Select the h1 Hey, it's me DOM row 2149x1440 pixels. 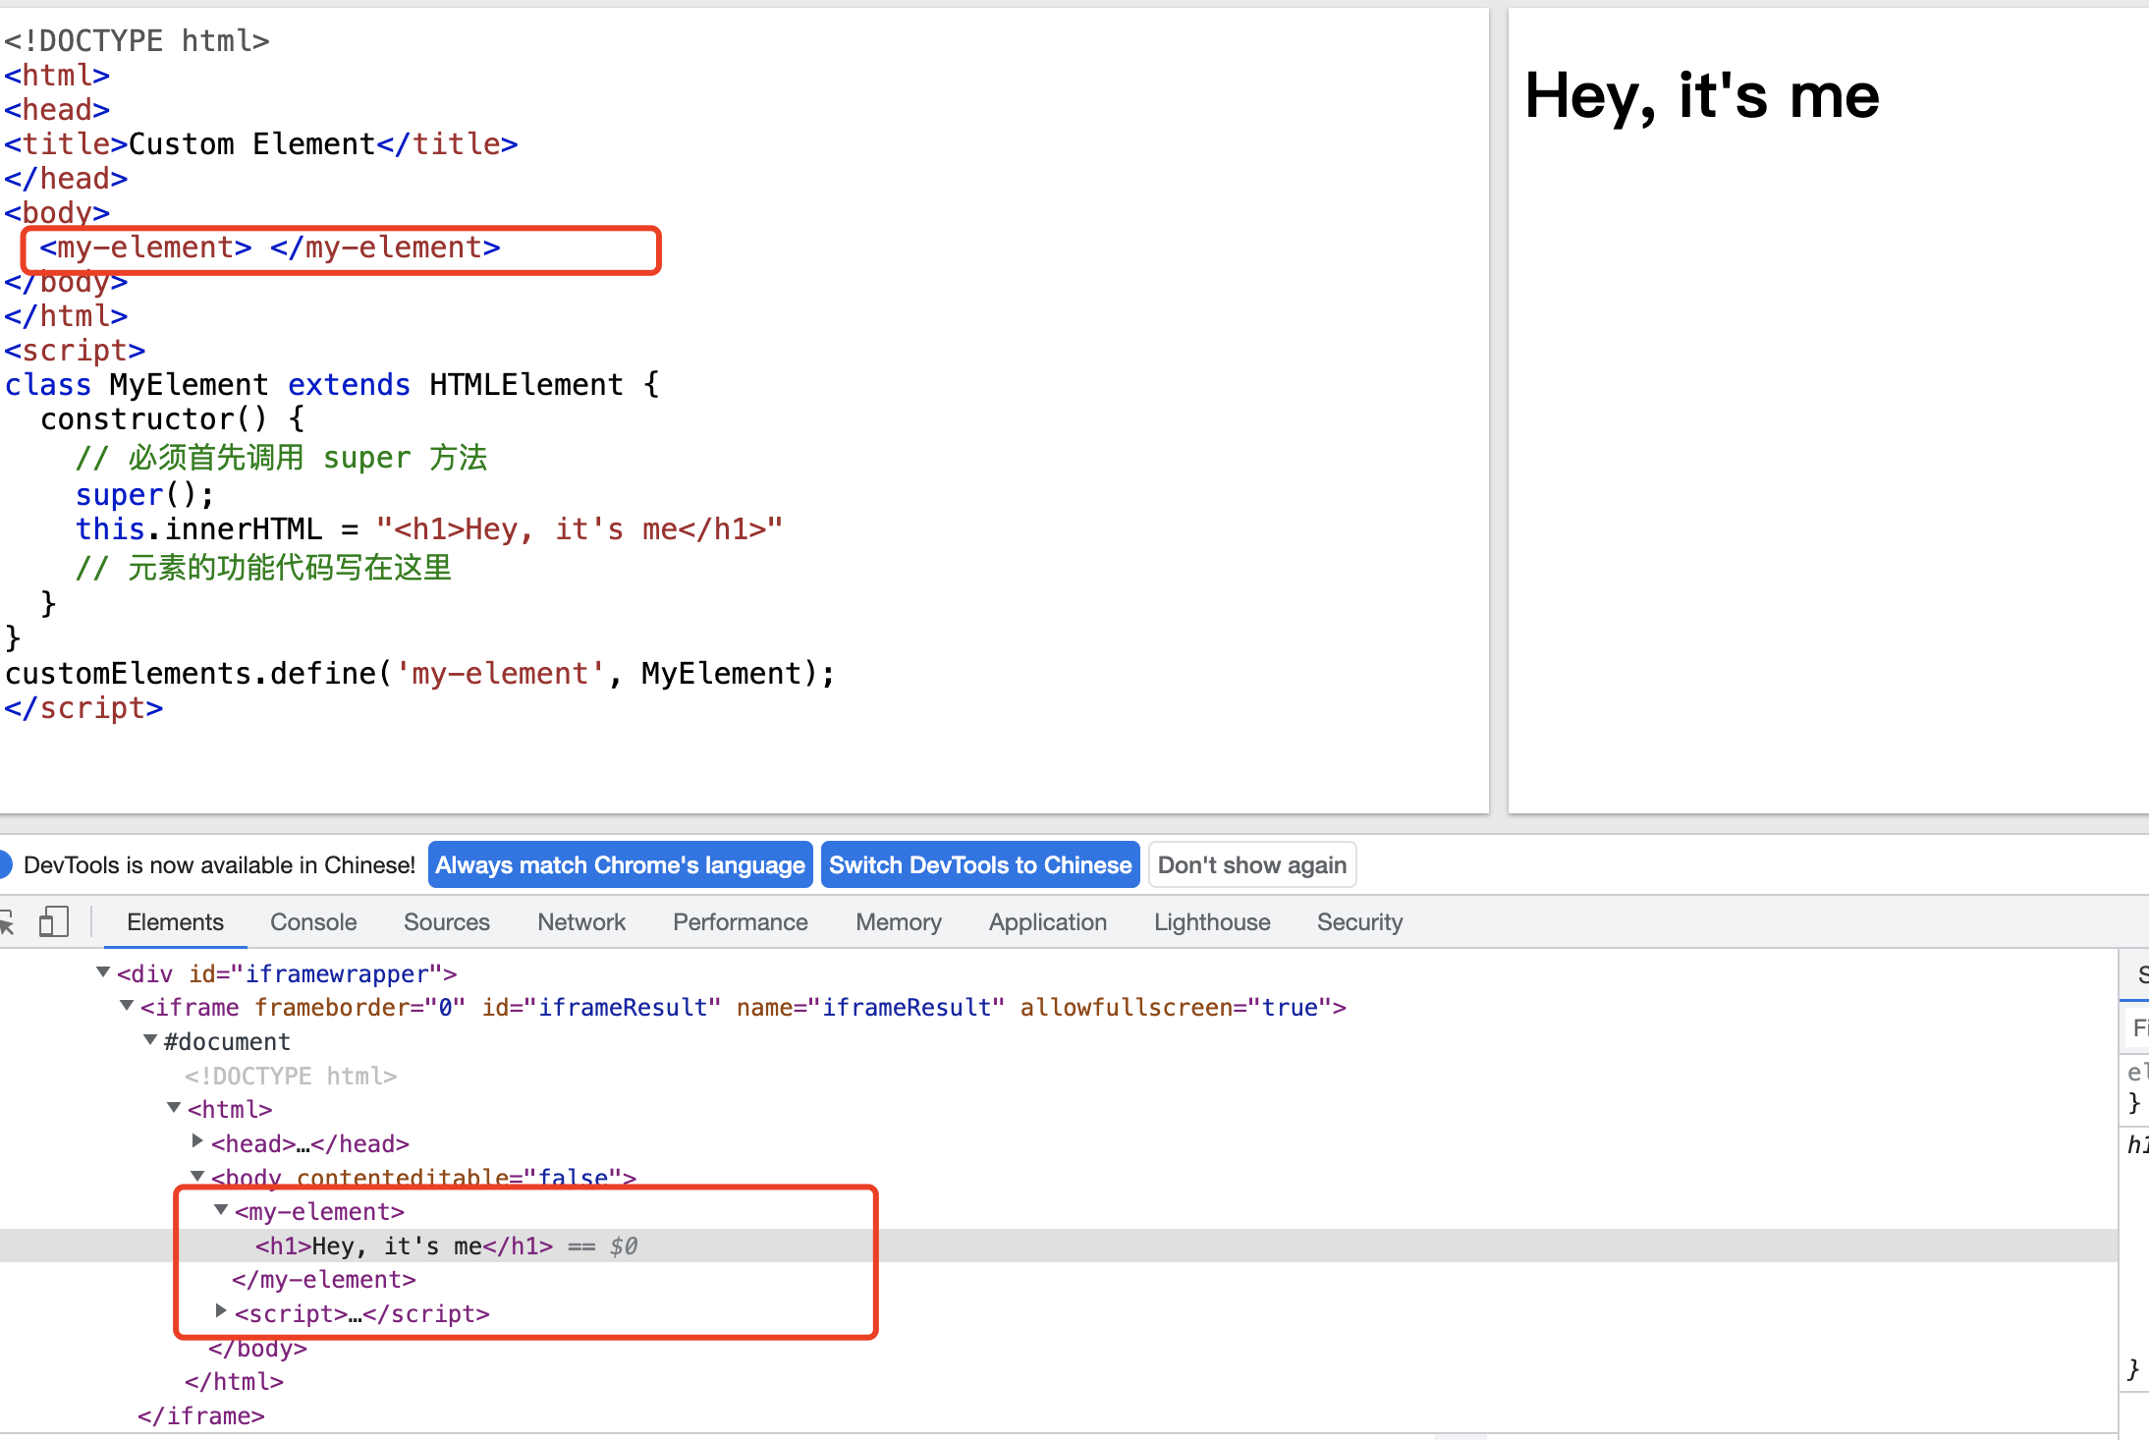point(1059,1246)
